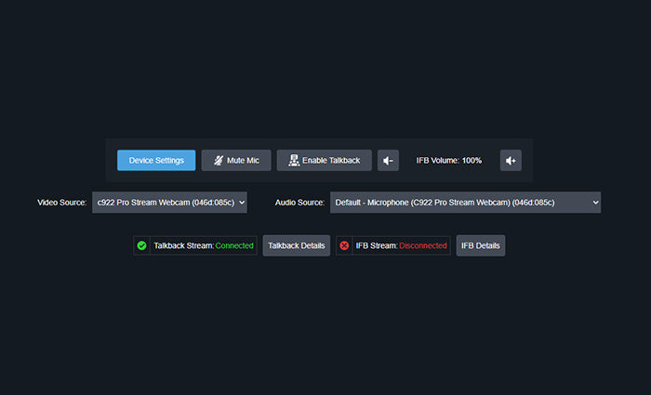Click the Audio Source dropdown chevron arrow
The width and height of the screenshot is (651, 395).
coord(594,202)
